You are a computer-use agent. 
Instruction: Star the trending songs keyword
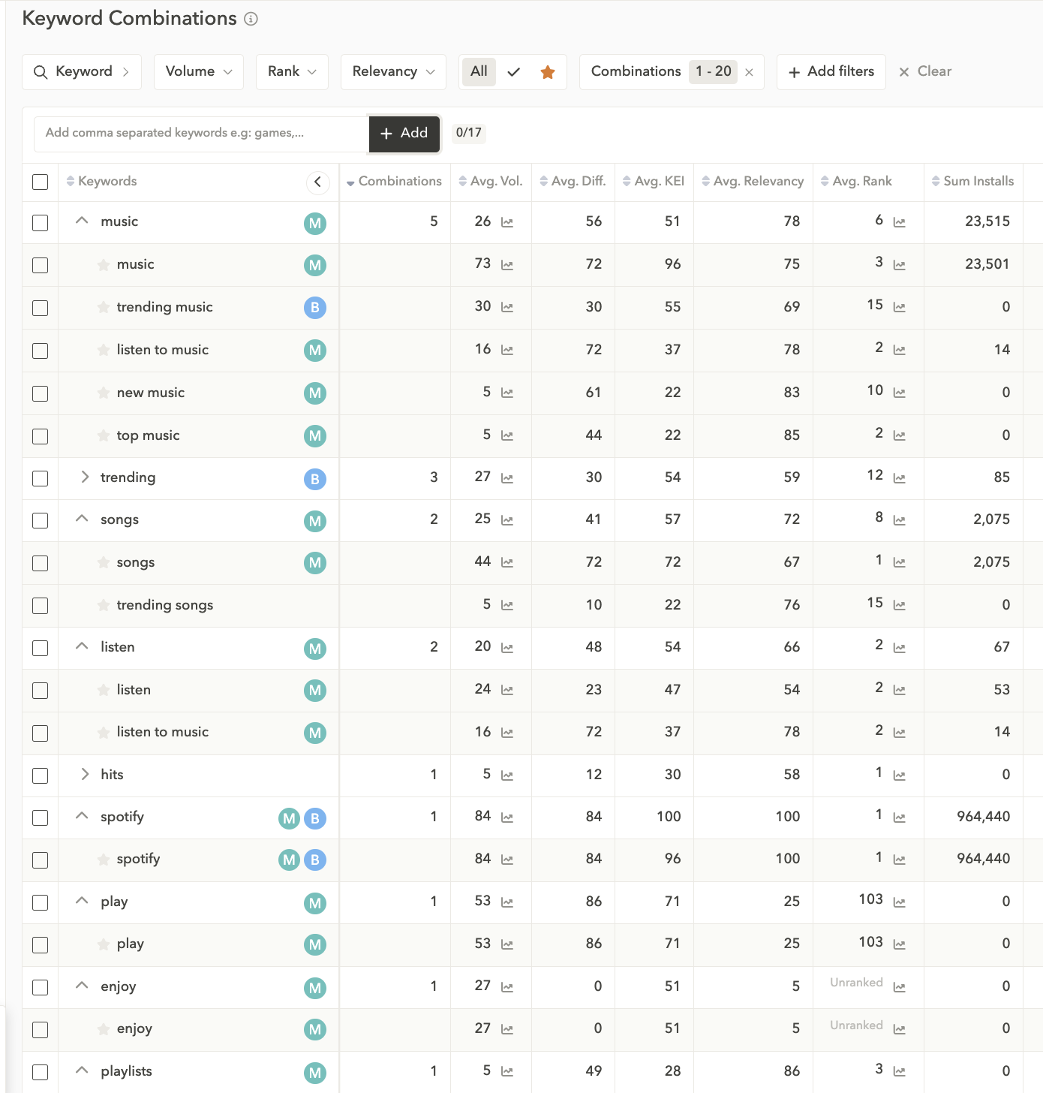[104, 605]
